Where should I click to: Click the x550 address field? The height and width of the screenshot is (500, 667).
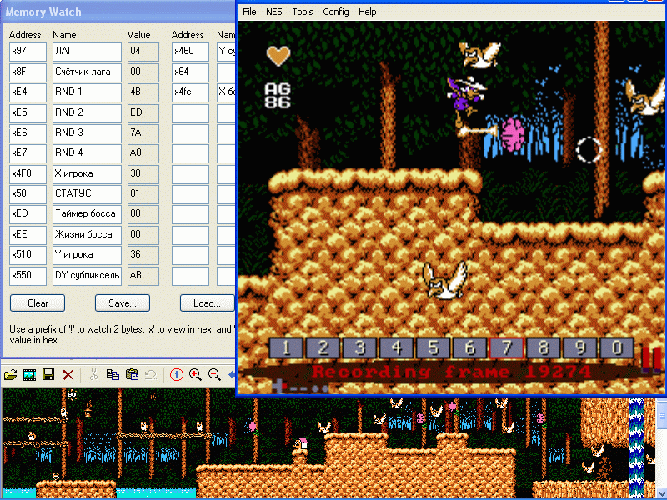(28, 276)
